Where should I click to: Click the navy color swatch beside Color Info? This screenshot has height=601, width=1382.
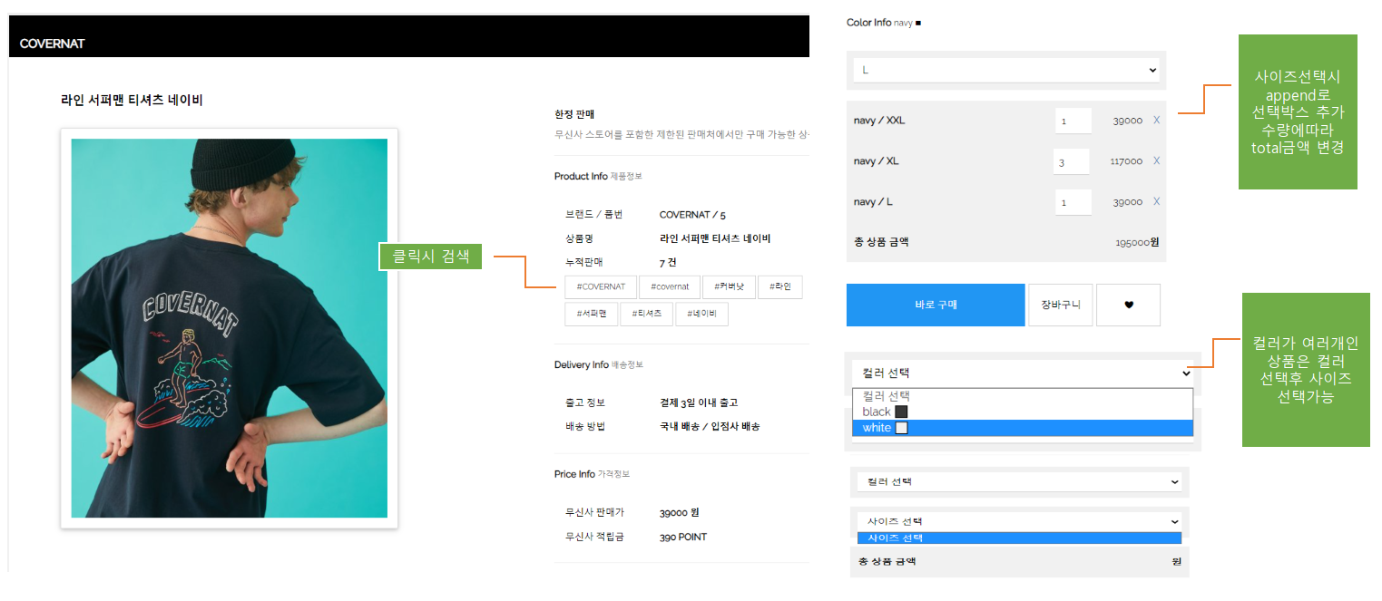[916, 22]
